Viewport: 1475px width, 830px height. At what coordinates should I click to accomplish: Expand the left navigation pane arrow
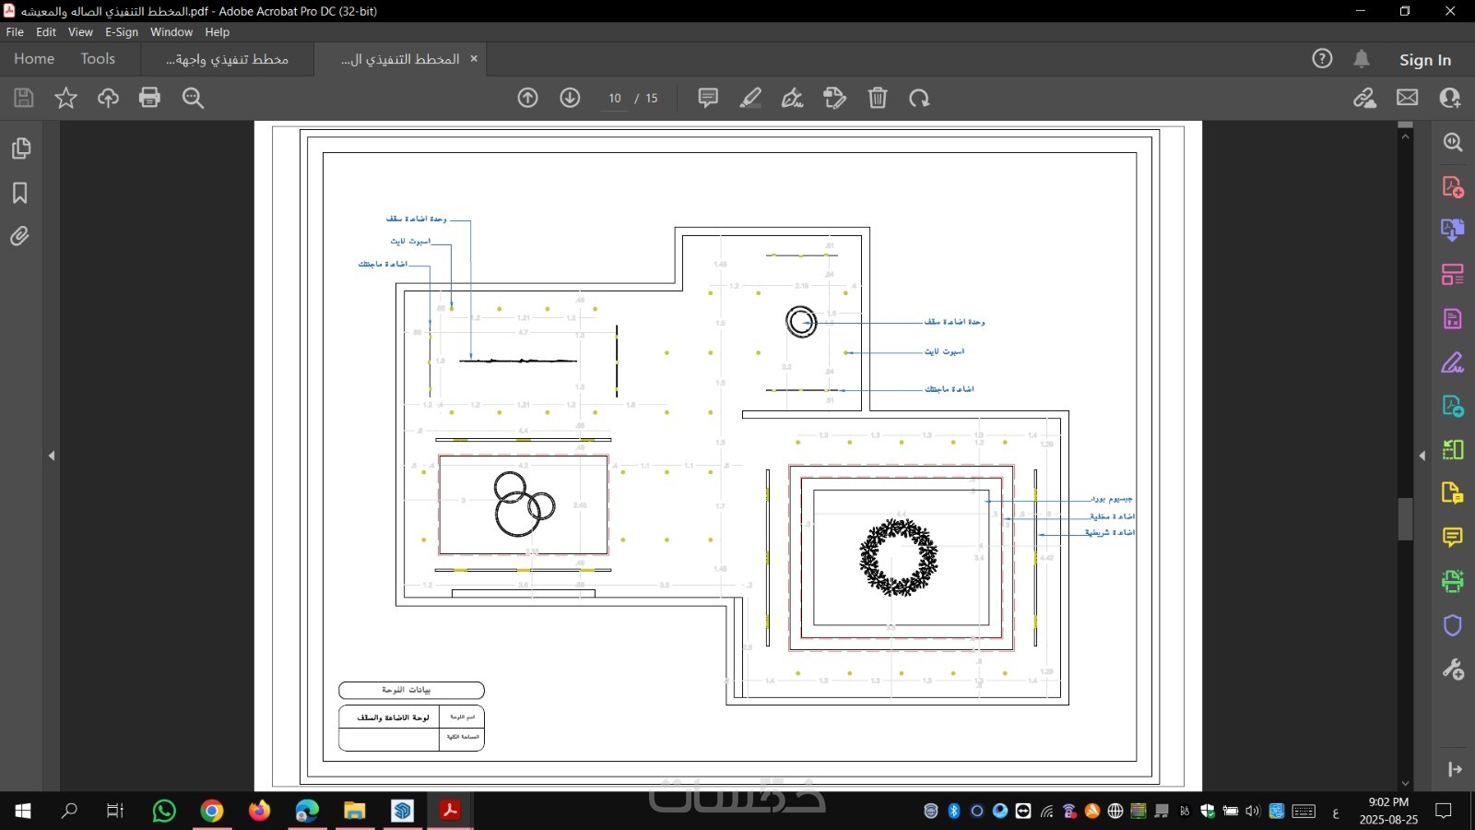pyautogui.click(x=52, y=456)
